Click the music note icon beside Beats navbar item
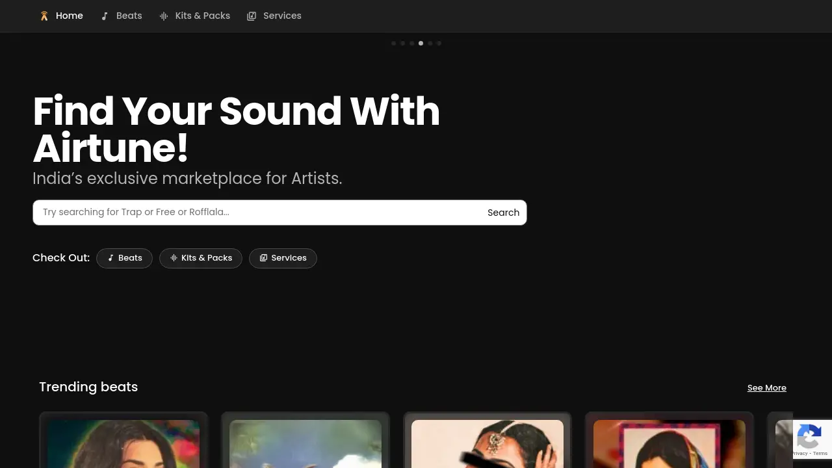 105,16
